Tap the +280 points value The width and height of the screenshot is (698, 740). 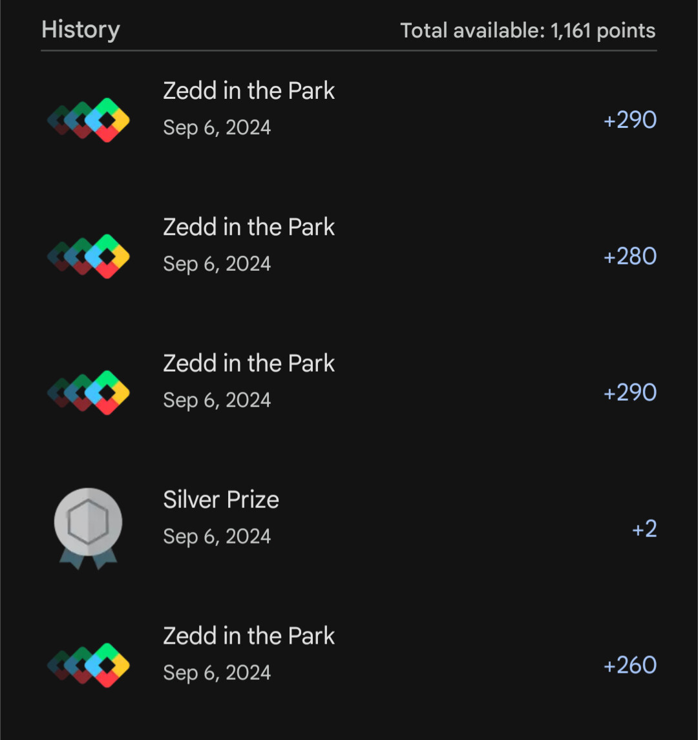pos(629,257)
